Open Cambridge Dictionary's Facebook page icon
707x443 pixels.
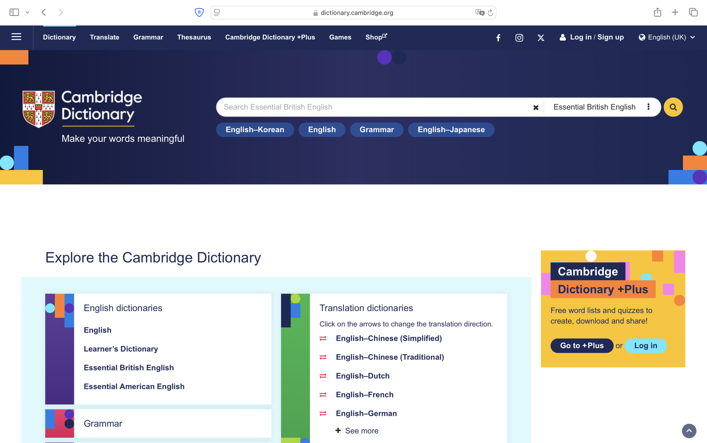click(x=498, y=37)
